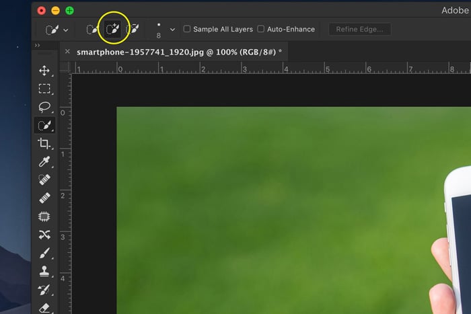Select the Patch tool
This screenshot has width=471, height=314.
(x=44, y=217)
